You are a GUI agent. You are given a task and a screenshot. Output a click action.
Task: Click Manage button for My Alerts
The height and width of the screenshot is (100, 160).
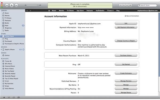[x=126, y=85]
